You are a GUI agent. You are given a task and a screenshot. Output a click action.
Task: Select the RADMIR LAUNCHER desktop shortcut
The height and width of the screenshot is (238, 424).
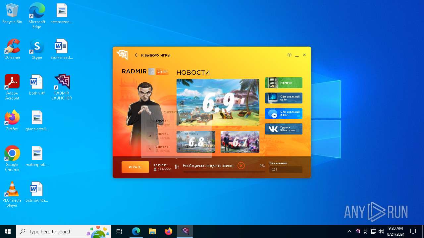pos(62,87)
